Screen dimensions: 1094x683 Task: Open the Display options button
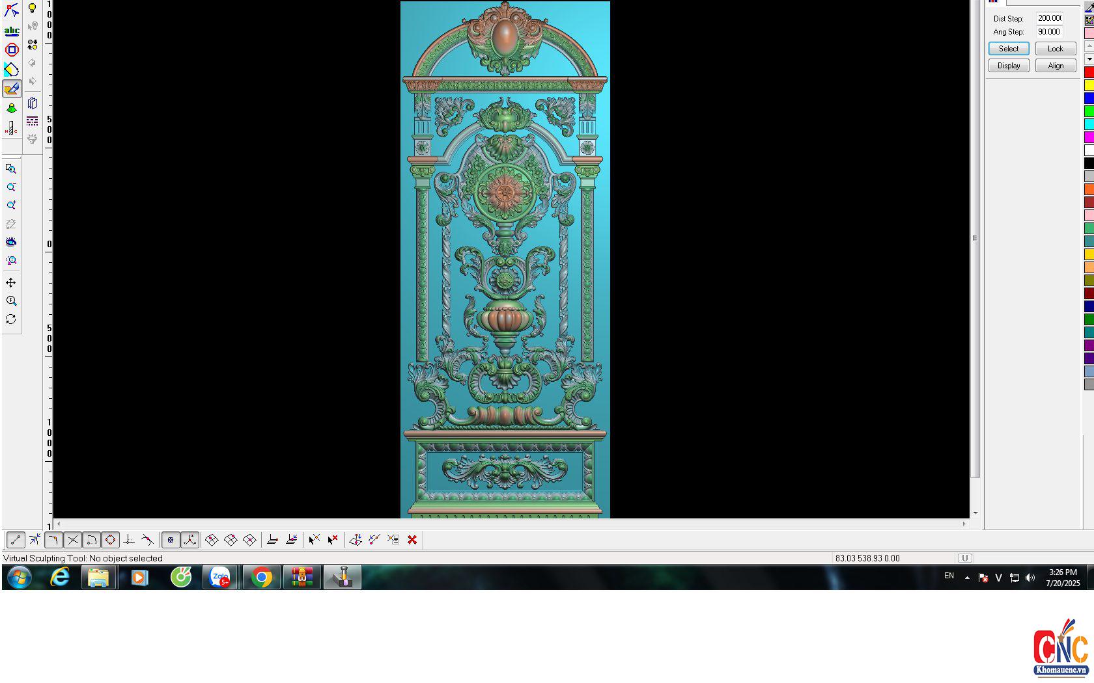[1009, 66]
